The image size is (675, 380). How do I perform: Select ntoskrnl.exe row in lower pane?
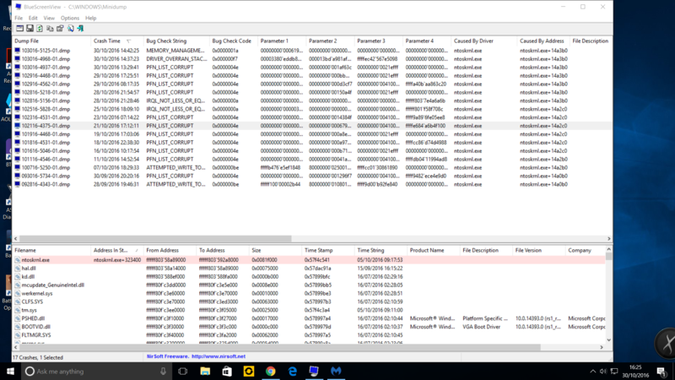[308, 260]
